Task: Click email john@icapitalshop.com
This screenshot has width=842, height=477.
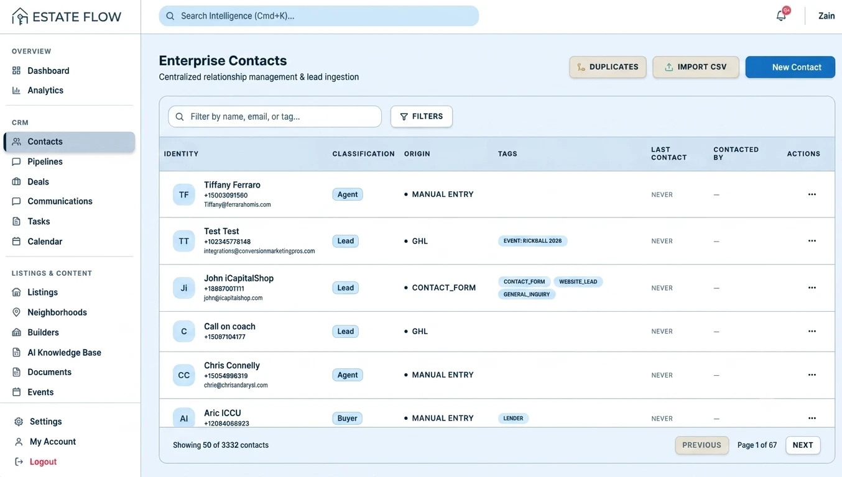Action: pyautogui.click(x=233, y=298)
